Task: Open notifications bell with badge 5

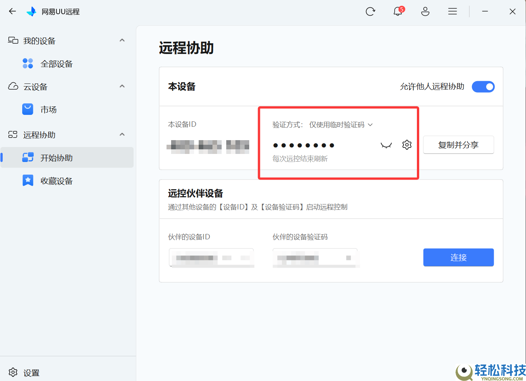Action: (x=398, y=11)
